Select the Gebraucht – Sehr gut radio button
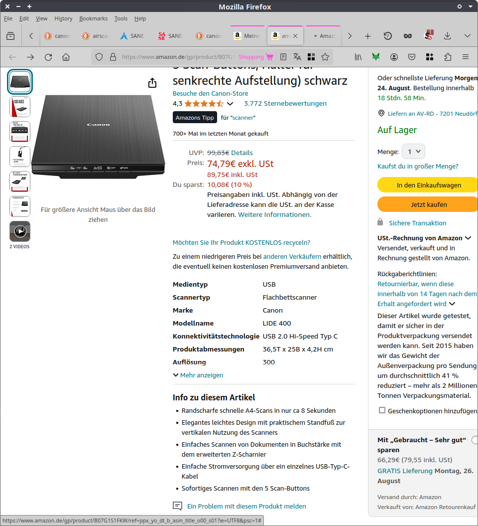Viewport: 478px width, 526px height. [475, 440]
